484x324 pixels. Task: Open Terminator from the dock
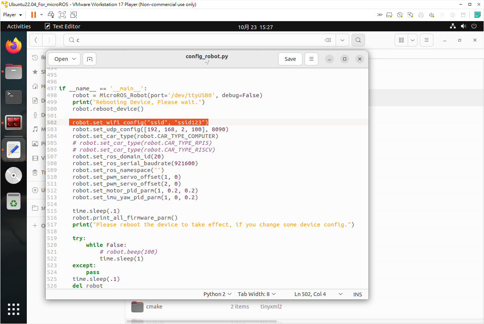(x=14, y=123)
